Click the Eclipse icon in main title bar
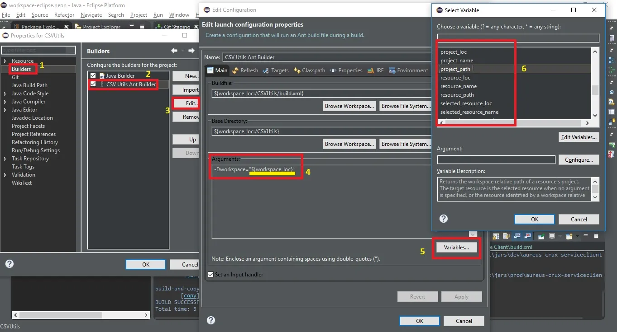This screenshot has width=617, height=332. pos(4,5)
